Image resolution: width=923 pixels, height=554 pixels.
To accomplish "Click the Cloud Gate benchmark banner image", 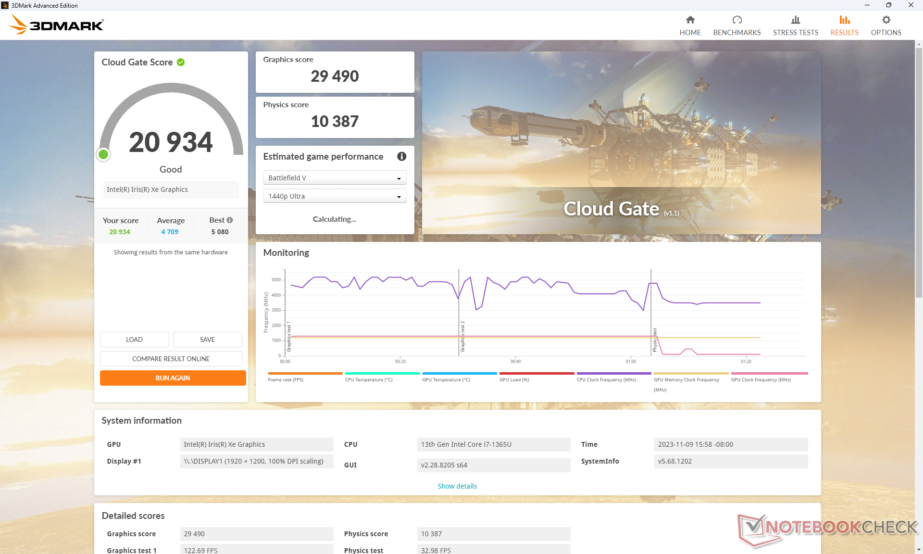I will 621,143.
